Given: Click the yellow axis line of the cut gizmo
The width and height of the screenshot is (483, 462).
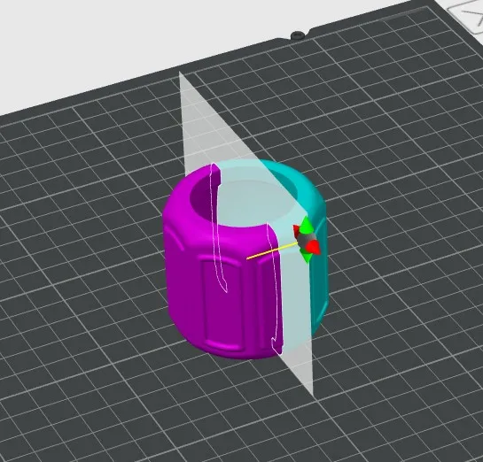Looking at the screenshot, I should tap(272, 251).
